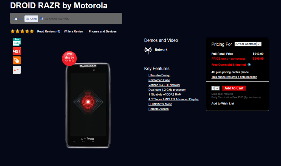Click the Write a Review link

click(x=74, y=31)
